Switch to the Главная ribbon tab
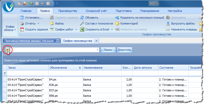This screenshot has height=105, width=205. (26, 11)
